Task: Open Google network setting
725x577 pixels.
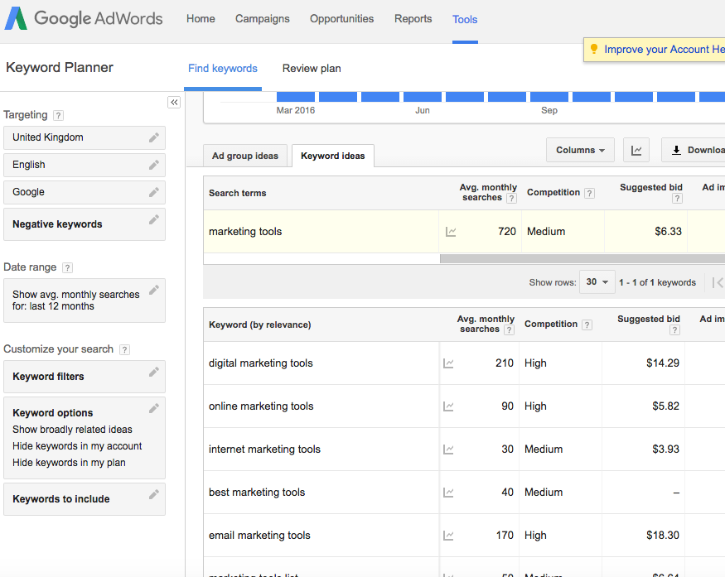Action: coord(85,192)
